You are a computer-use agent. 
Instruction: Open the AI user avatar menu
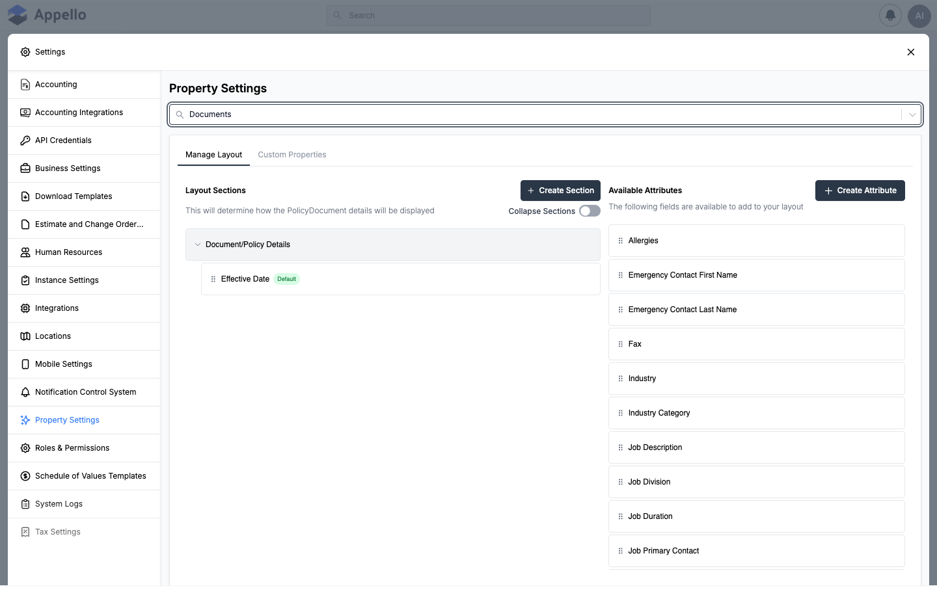tap(919, 16)
